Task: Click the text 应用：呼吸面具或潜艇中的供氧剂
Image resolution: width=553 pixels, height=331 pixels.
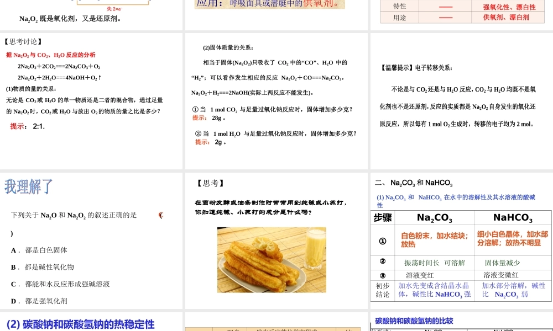Action: pos(269,3)
